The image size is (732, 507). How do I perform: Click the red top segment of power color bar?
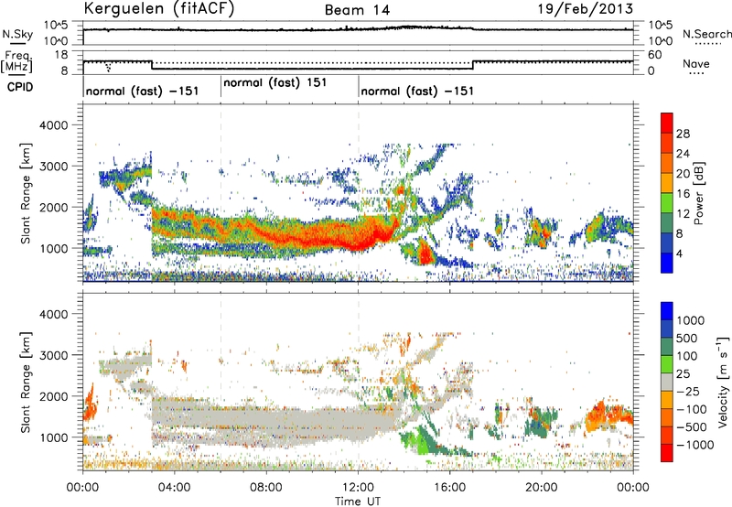[667, 124]
